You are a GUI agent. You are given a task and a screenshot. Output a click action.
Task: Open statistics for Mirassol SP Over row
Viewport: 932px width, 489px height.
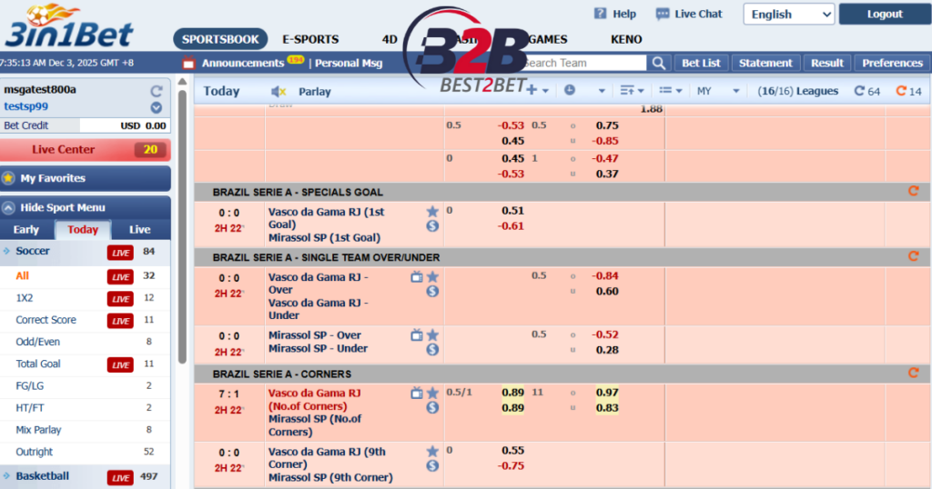[x=432, y=350]
